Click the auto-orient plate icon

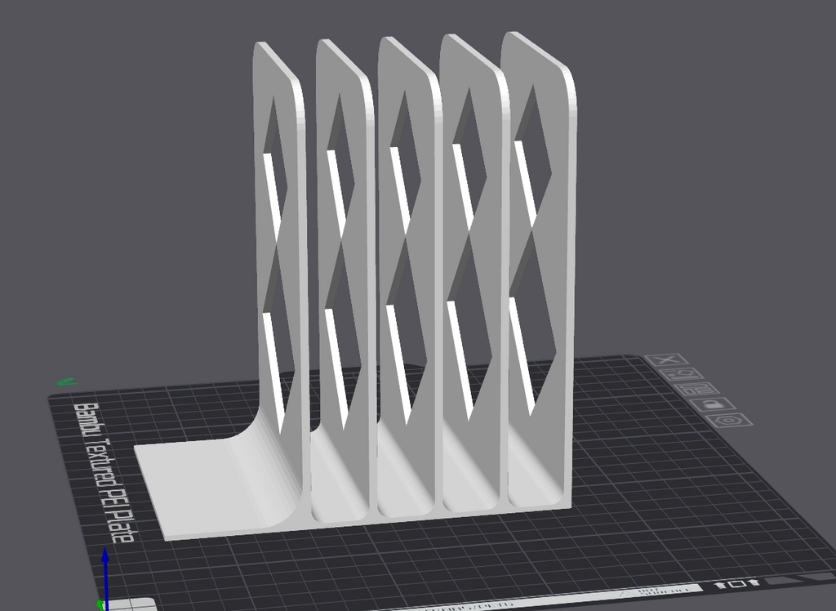pos(682,375)
